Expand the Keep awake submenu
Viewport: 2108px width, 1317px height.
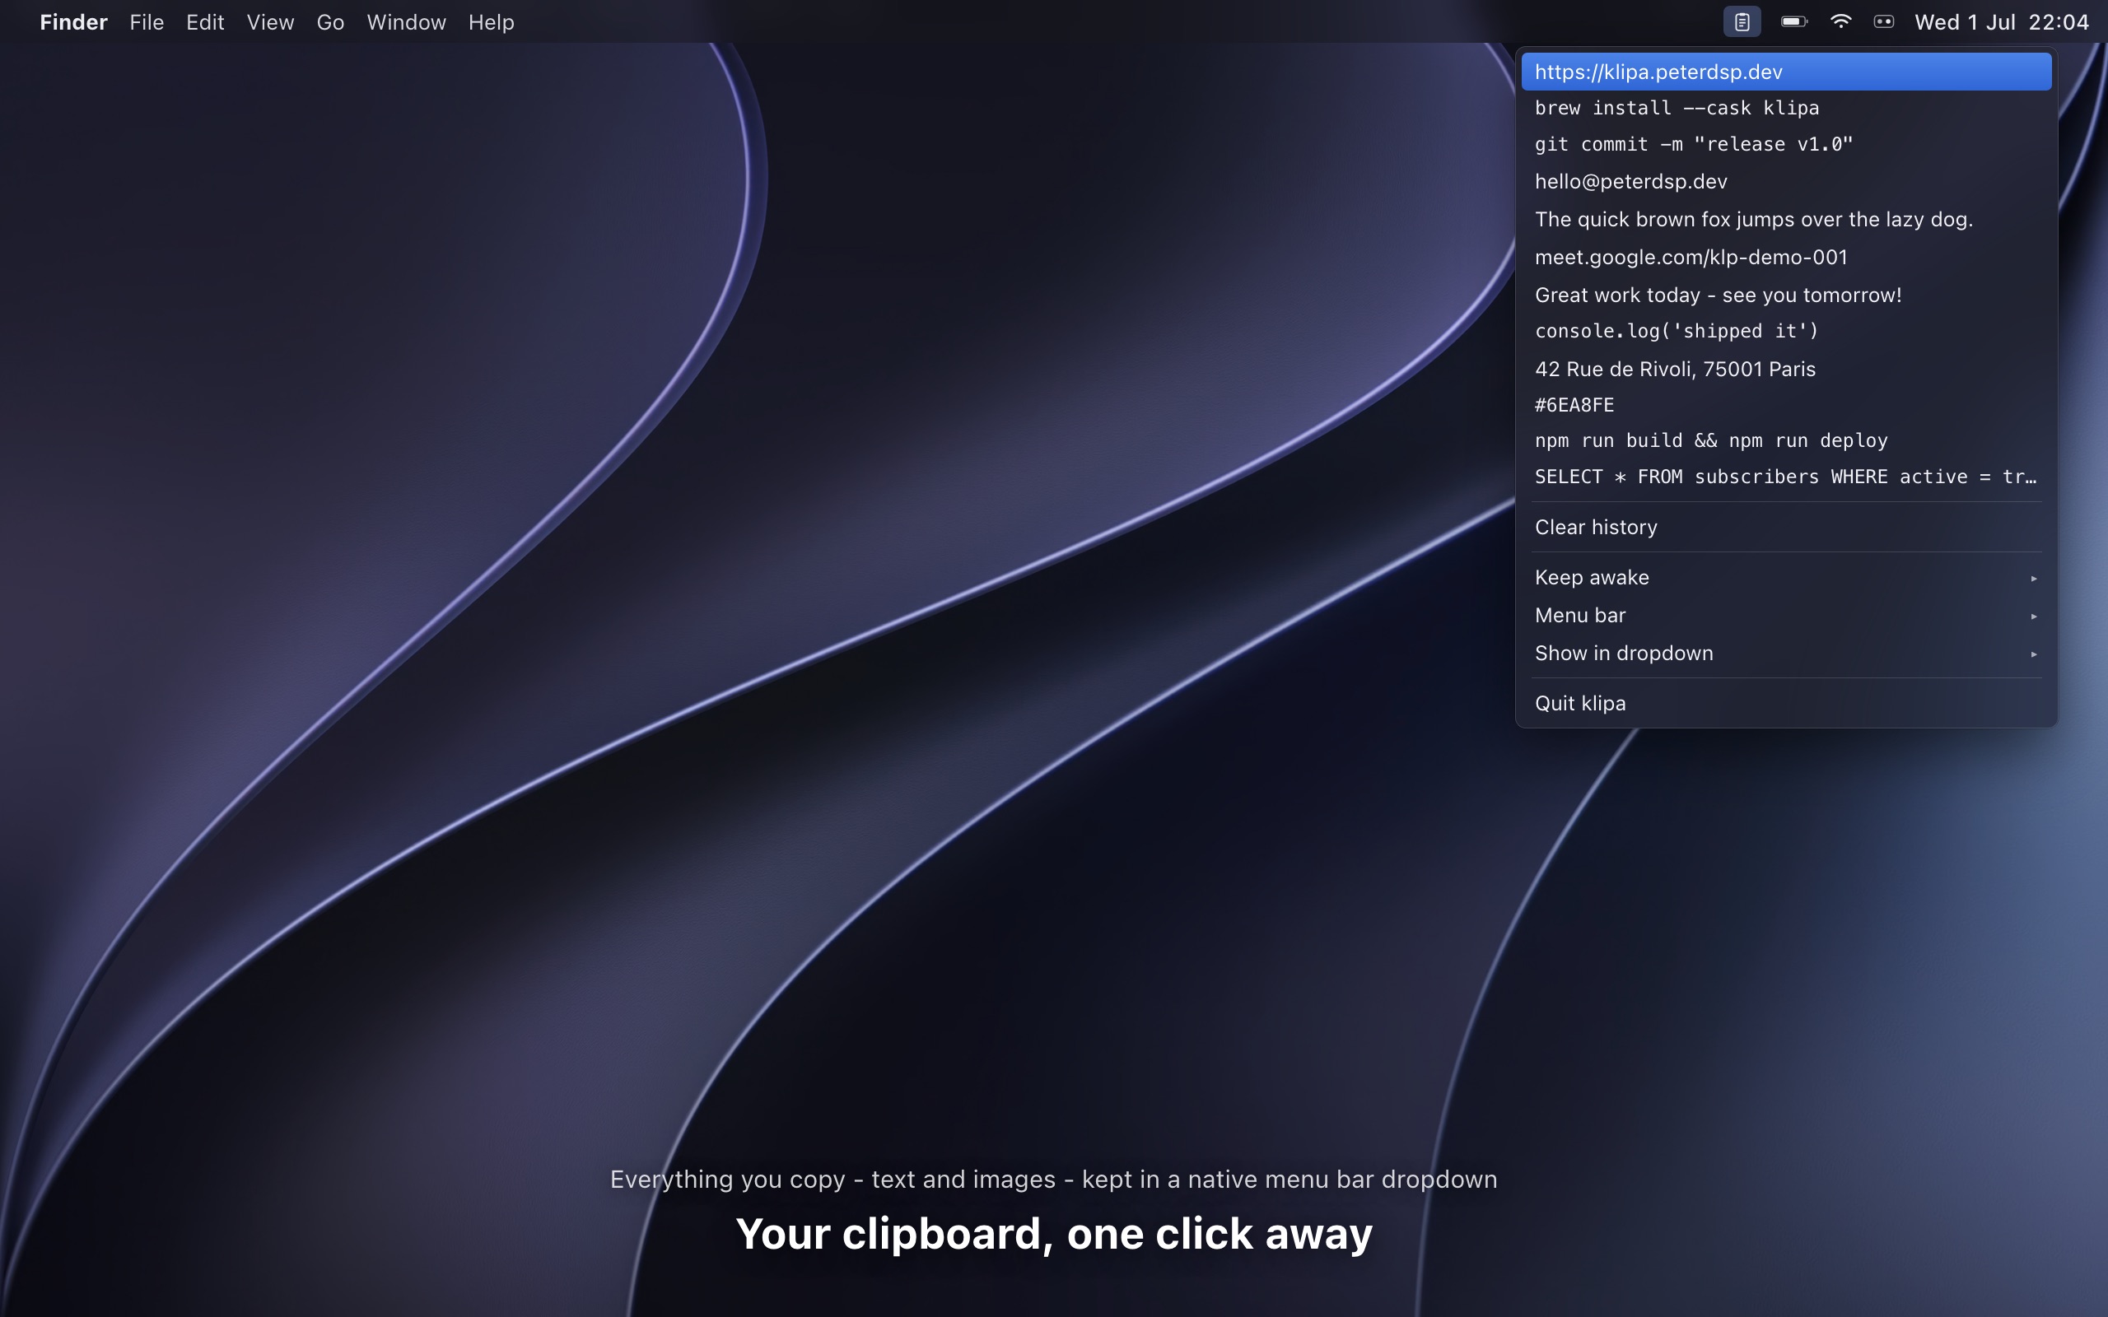1786,578
